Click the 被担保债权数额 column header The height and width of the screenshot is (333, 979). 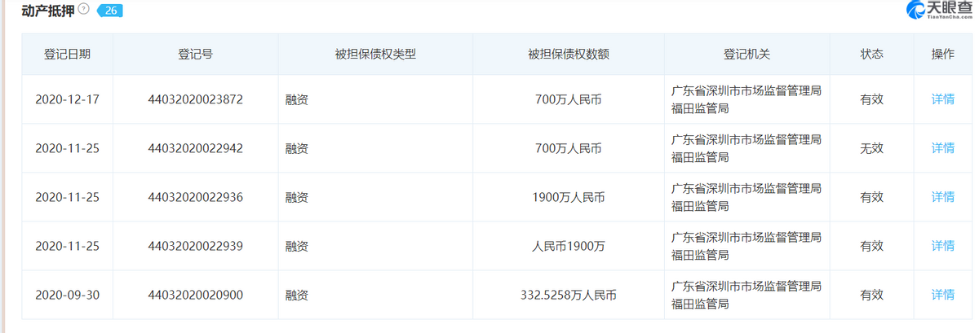pos(569,55)
